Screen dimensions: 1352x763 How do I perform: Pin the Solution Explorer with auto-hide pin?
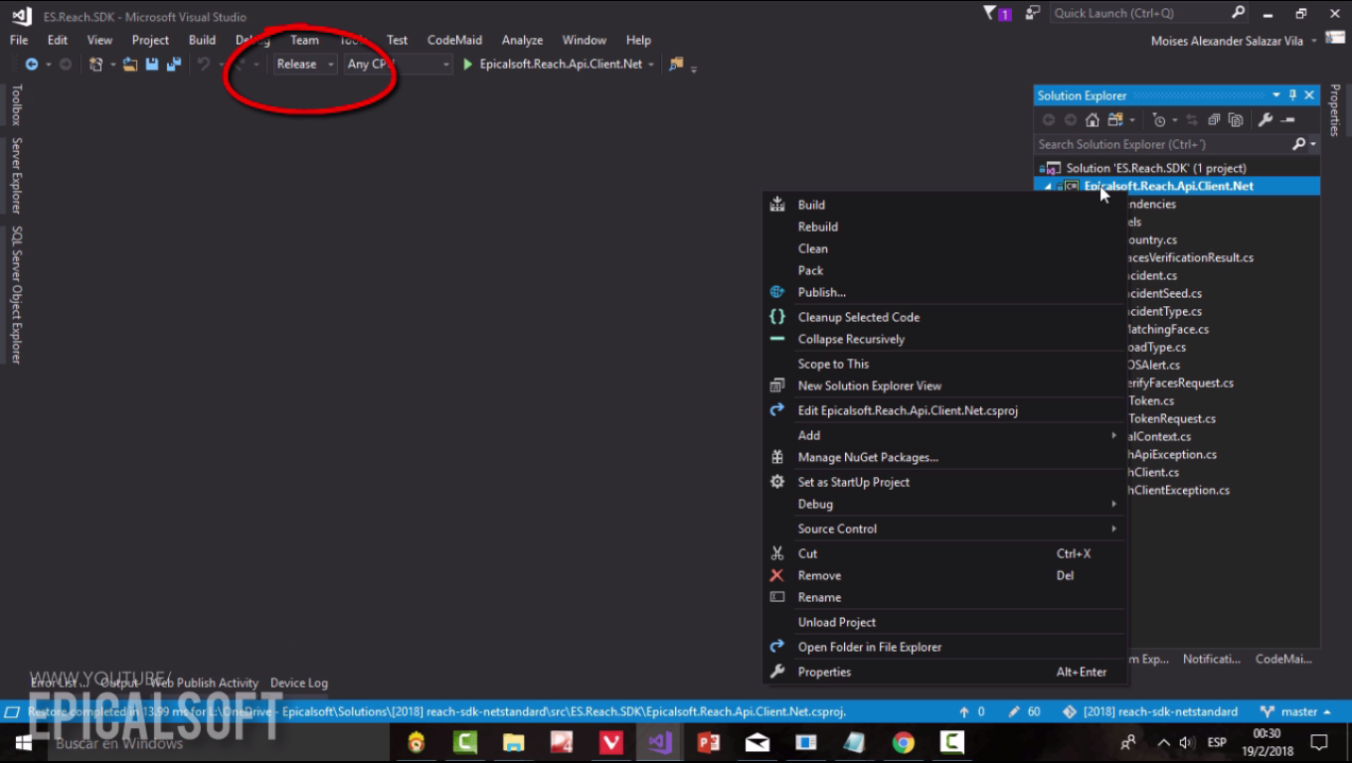[1292, 95]
